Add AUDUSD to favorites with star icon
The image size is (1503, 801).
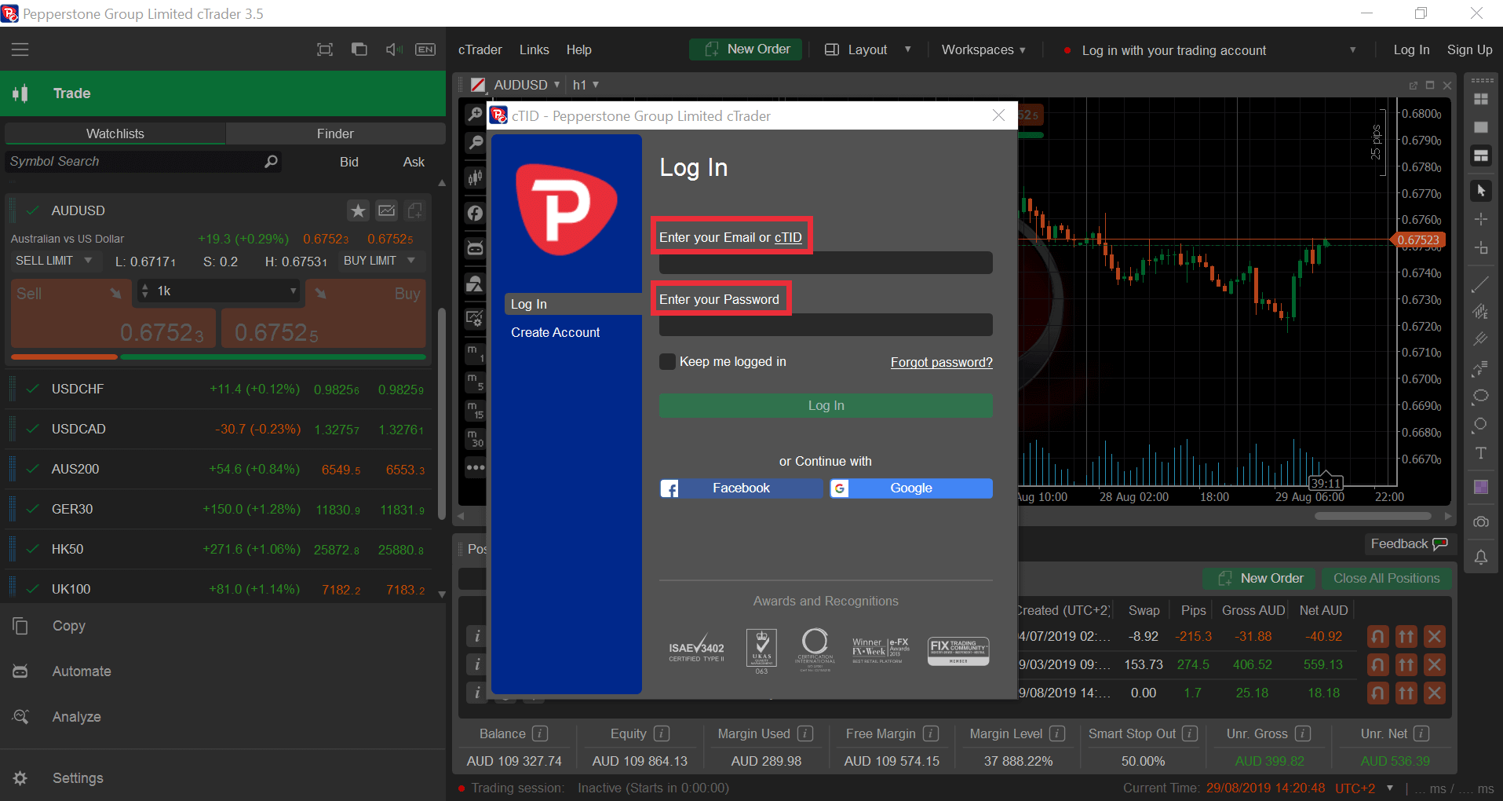(358, 210)
